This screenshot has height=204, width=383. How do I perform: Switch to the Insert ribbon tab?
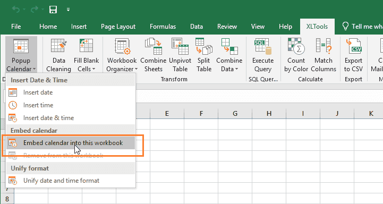(79, 27)
